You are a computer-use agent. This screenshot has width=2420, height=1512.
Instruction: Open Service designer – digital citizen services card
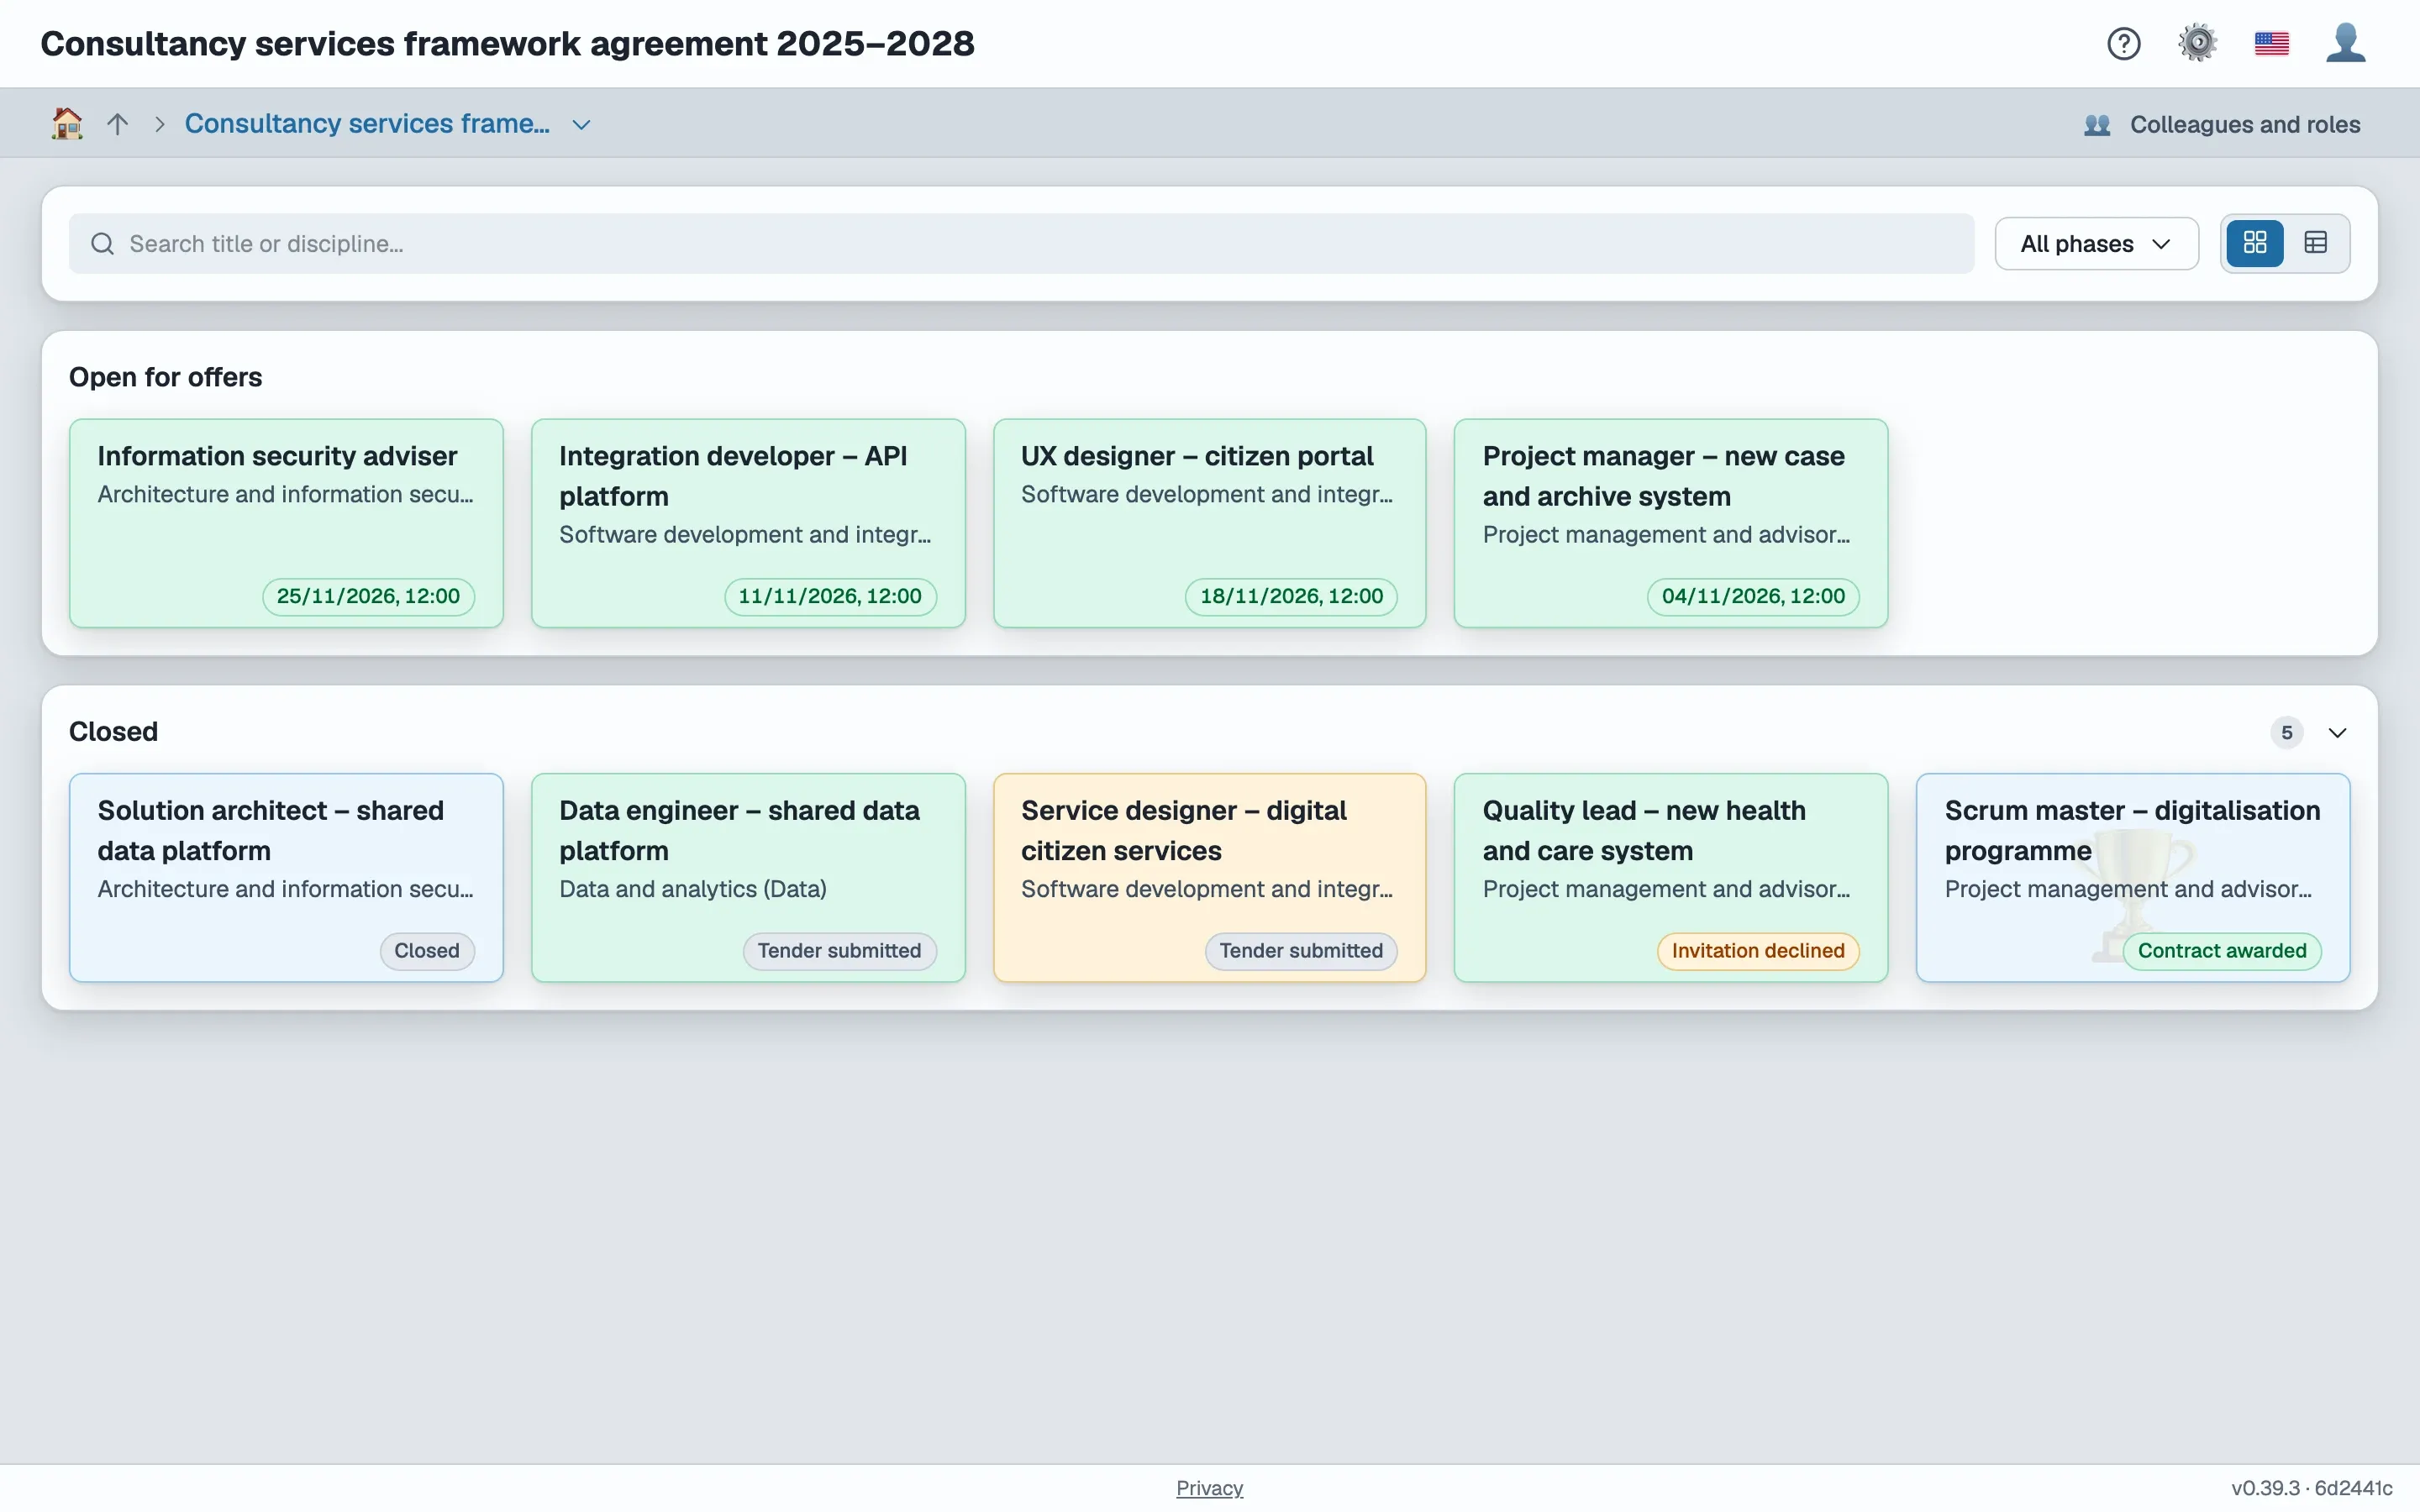(x=1209, y=877)
